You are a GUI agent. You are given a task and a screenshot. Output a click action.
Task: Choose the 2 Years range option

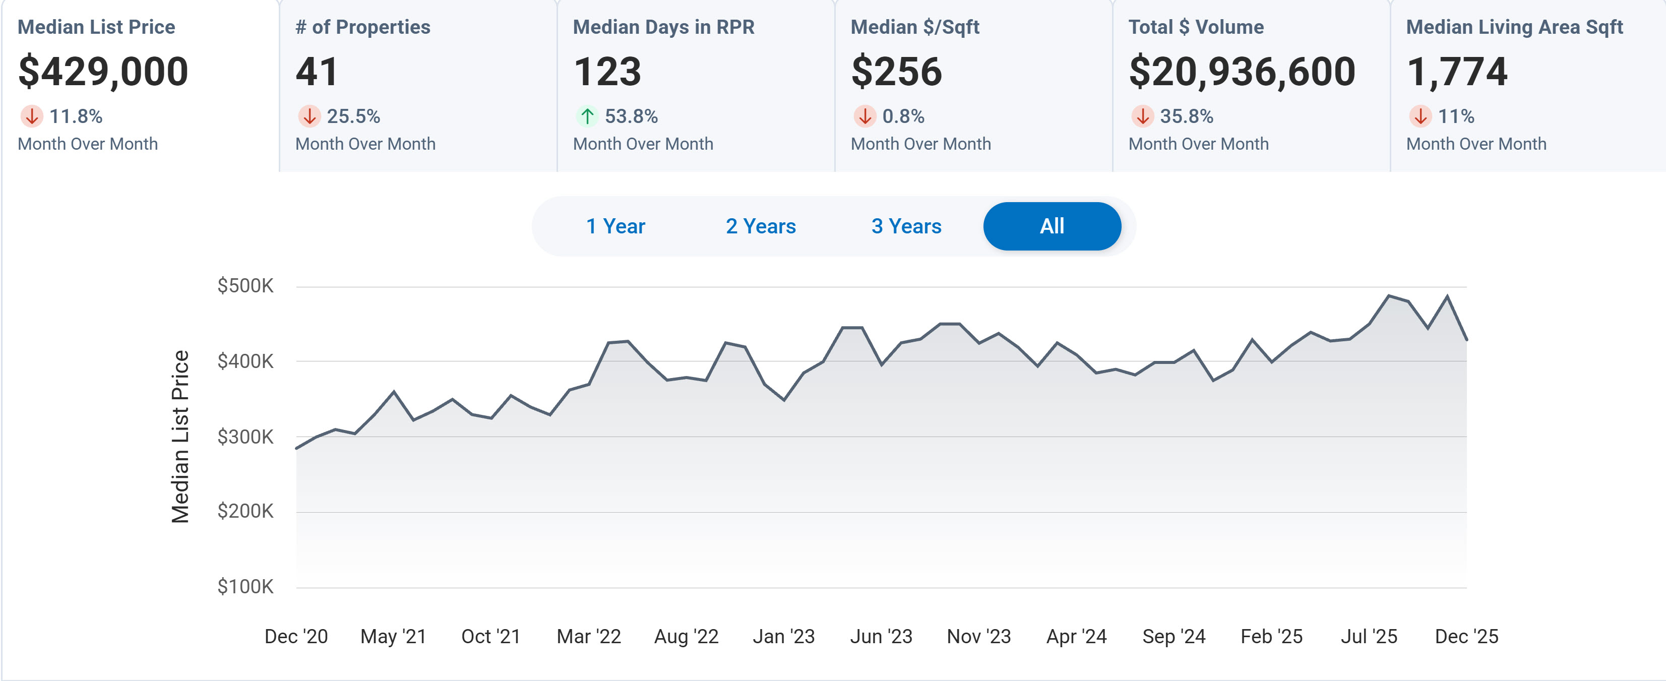761,226
